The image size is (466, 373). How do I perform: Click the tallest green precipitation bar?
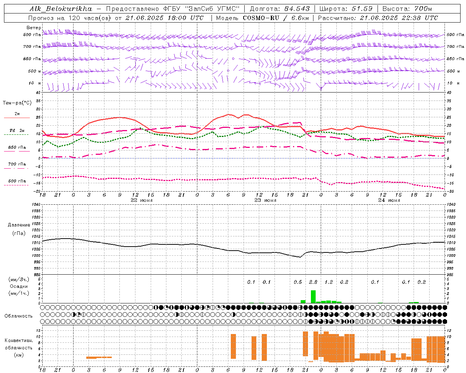[x=313, y=297]
